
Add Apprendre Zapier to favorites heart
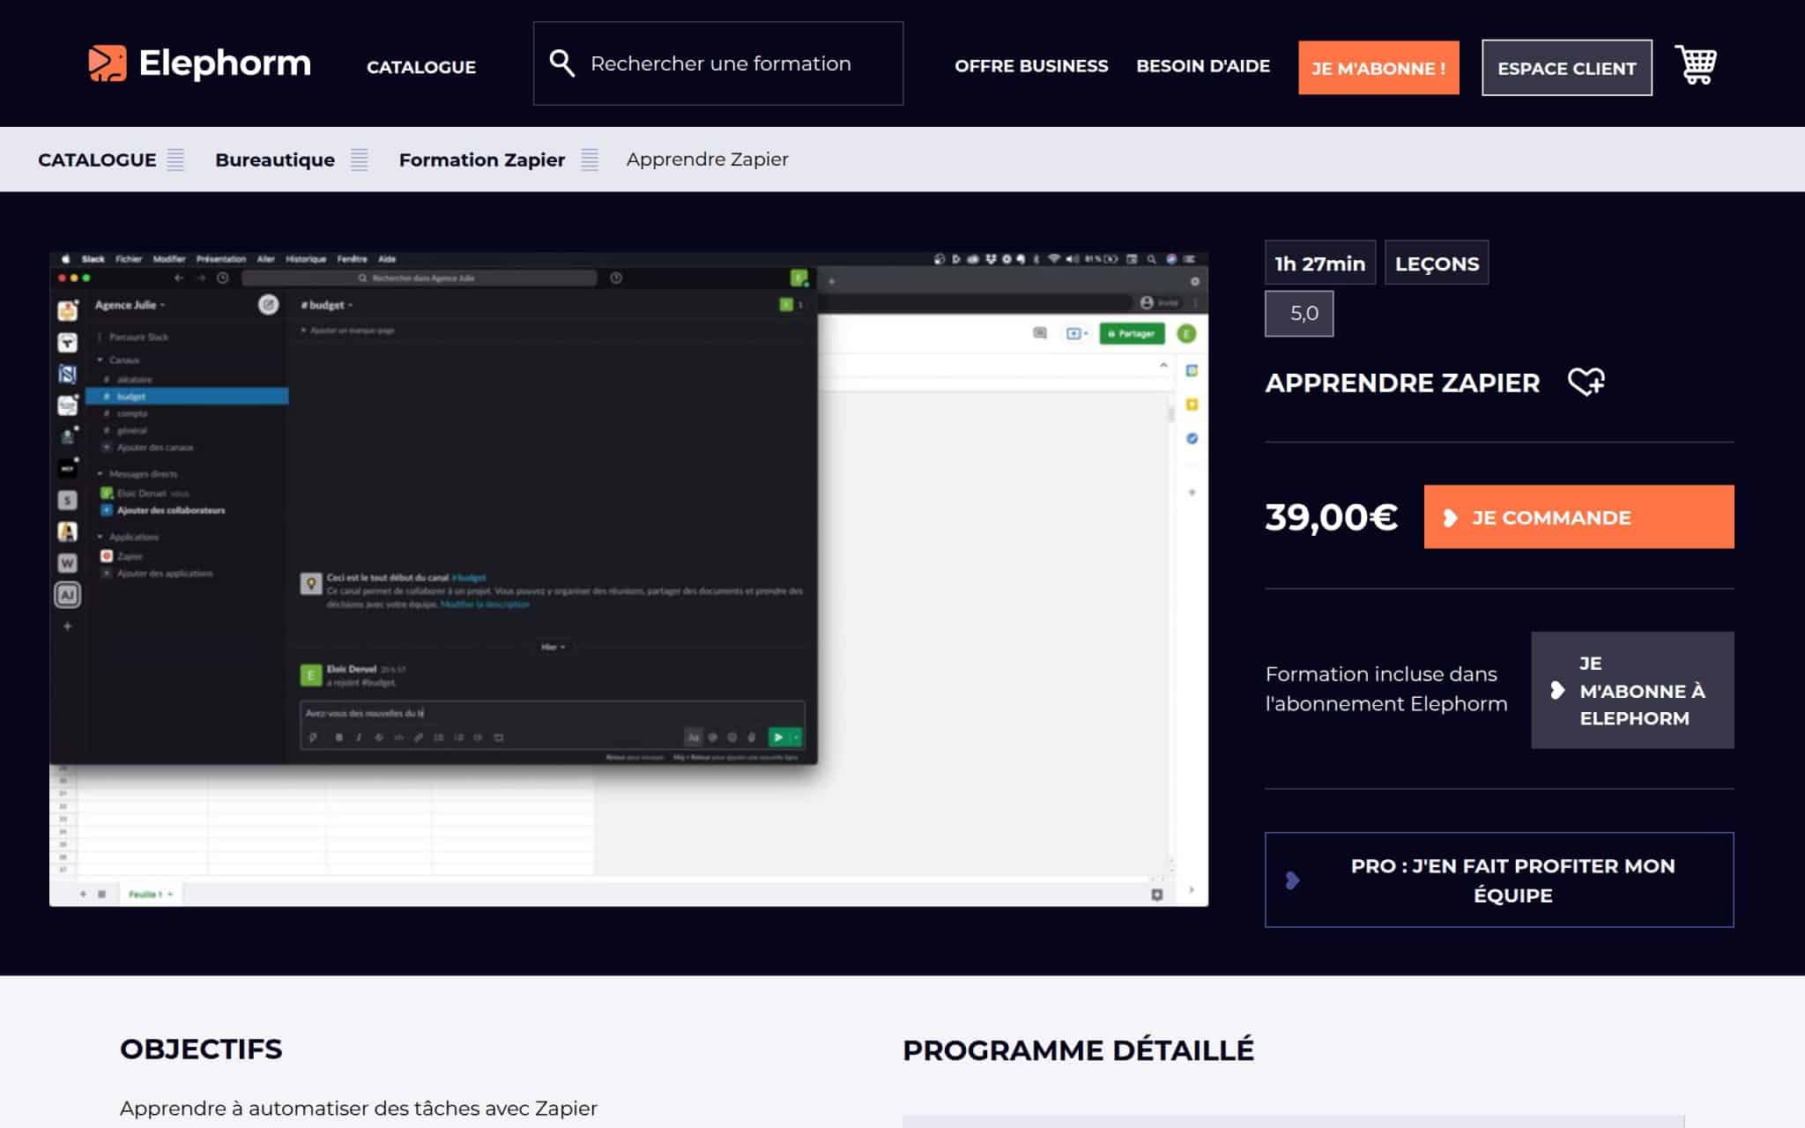[1586, 382]
